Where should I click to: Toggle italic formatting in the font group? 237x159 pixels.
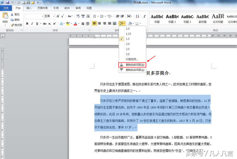(32, 23)
